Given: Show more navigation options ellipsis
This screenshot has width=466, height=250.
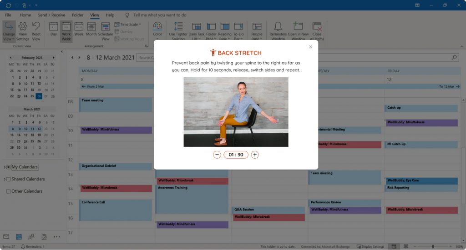Looking at the screenshot, I should [x=56, y=237].
